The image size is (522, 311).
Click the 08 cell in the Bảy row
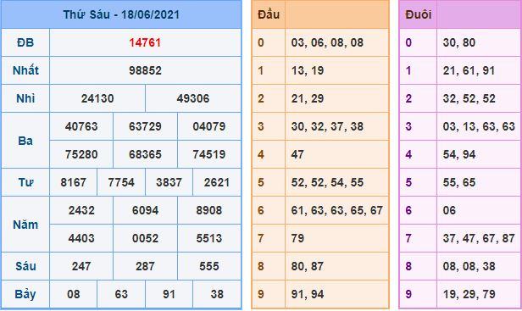click(73, 294)
